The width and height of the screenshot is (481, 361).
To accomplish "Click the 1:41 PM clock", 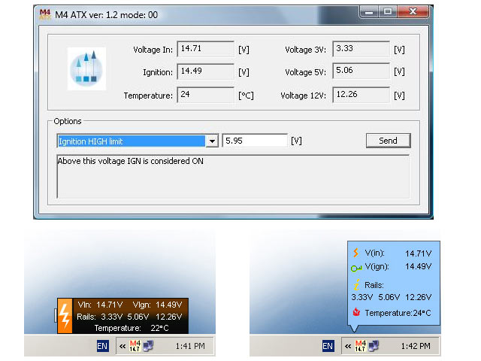I will (x=190, y=346).
